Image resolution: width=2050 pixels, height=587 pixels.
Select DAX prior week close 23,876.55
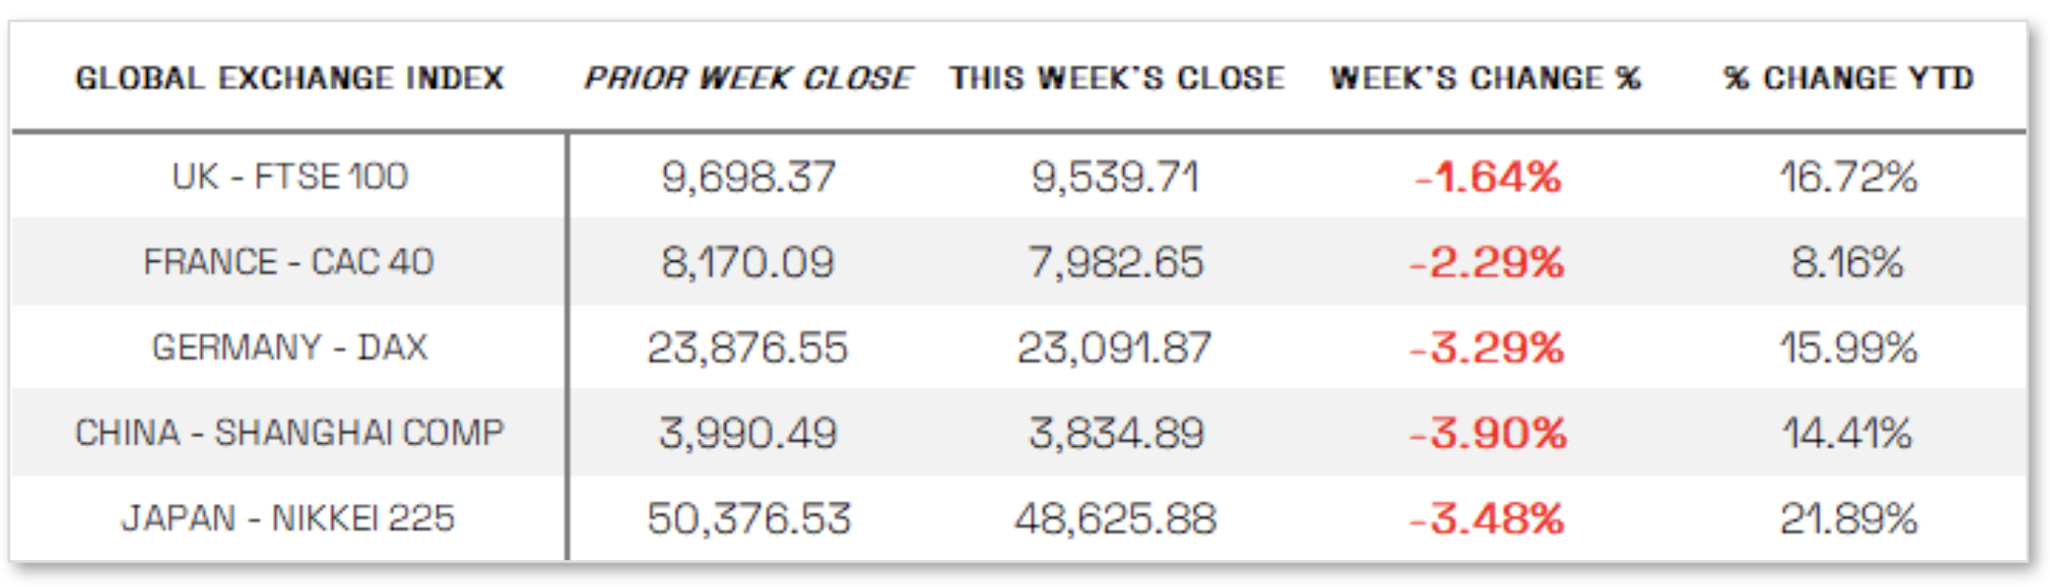(747, 348)
